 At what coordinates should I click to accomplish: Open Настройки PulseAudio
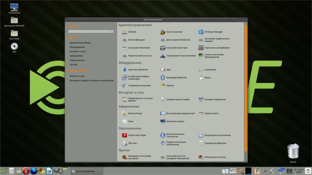click(136, 47)
